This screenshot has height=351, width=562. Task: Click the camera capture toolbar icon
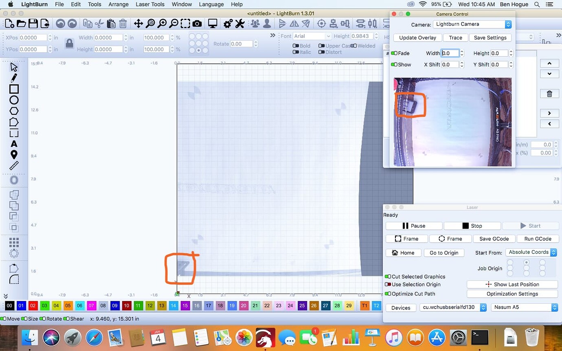[197, 23]
